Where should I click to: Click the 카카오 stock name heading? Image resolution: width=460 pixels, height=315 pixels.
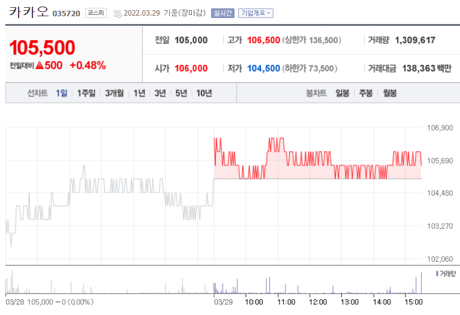tap(28, 12)
